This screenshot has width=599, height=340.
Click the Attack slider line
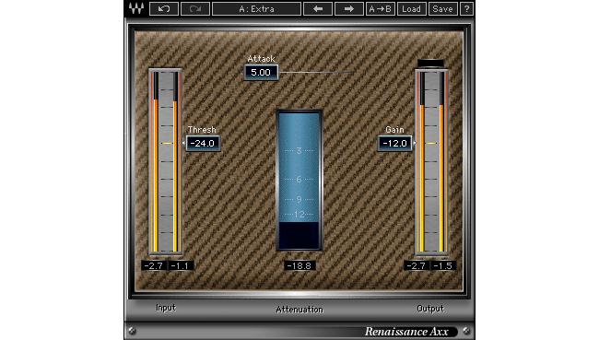tap(316, 72)
